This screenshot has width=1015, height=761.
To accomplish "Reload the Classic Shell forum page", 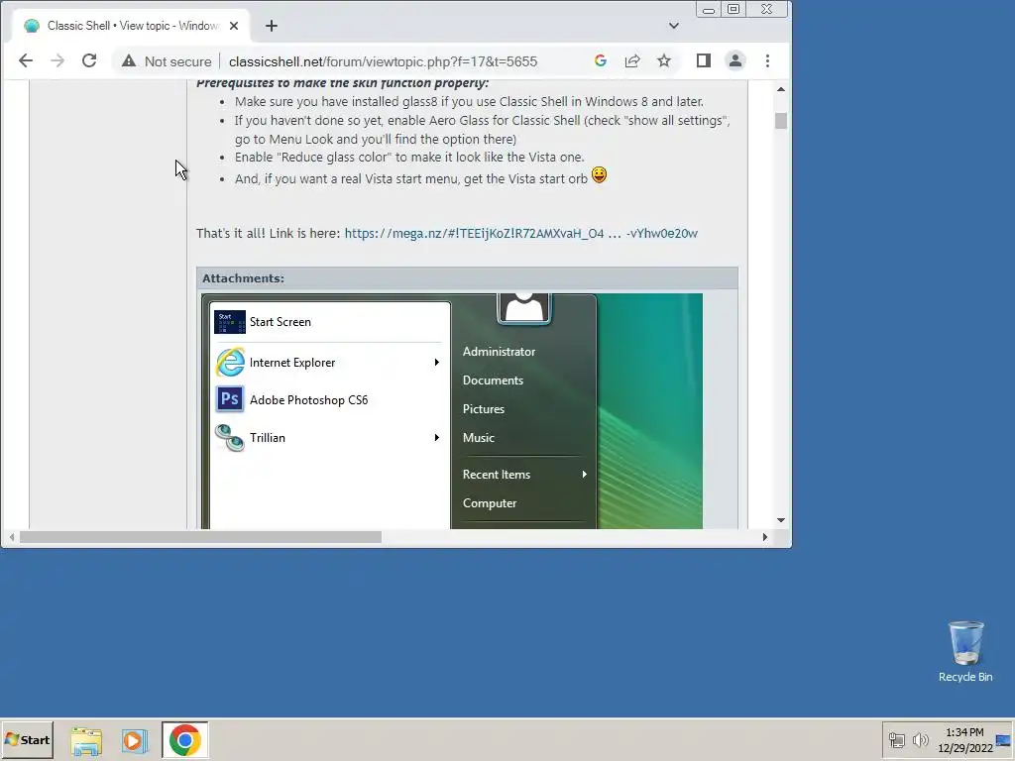I will click(89, 60).
